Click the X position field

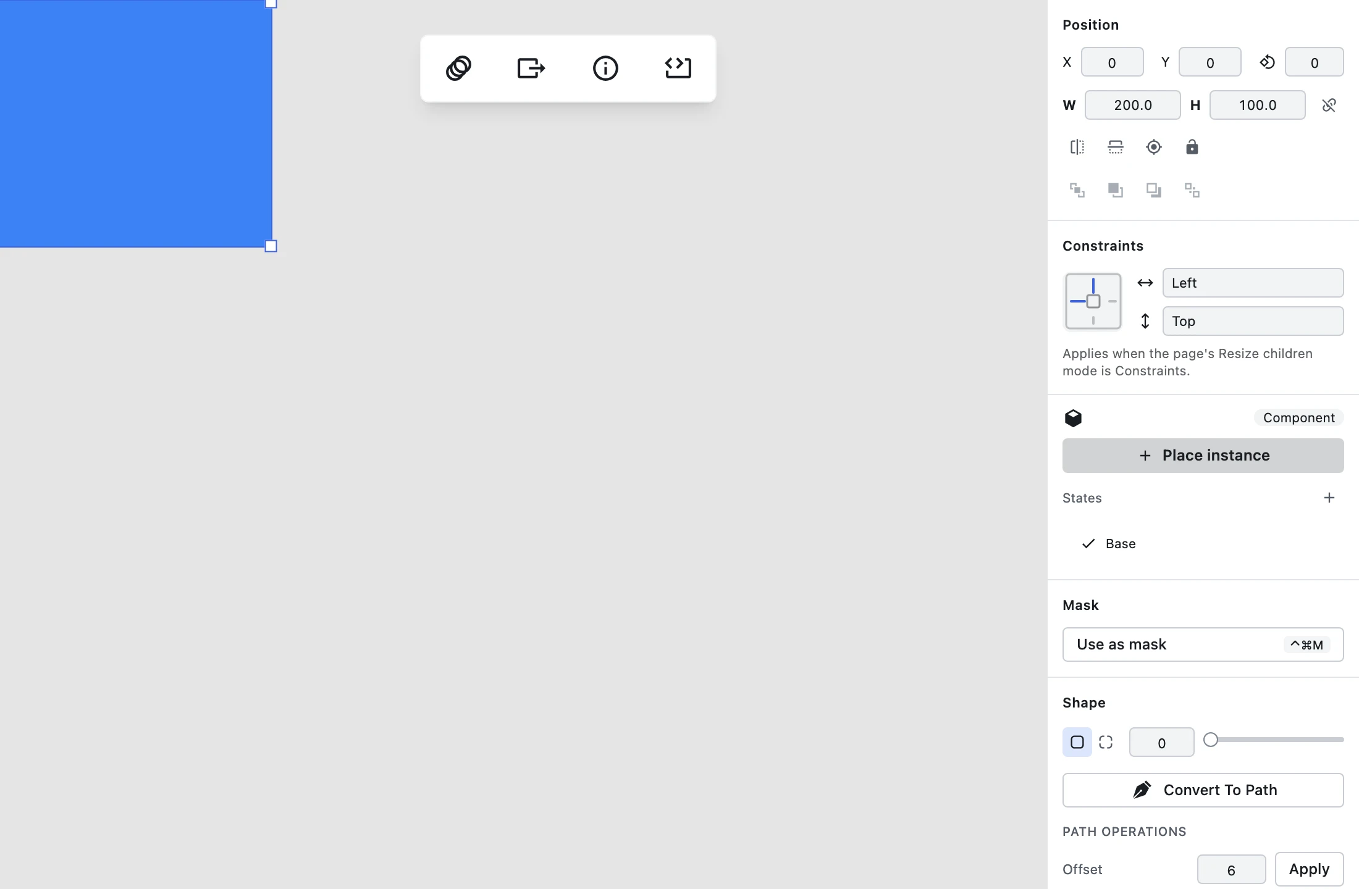[1112, 62]
